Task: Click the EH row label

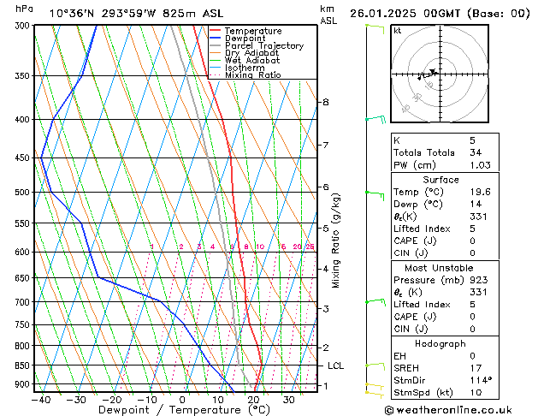Action: pos(399,356)
